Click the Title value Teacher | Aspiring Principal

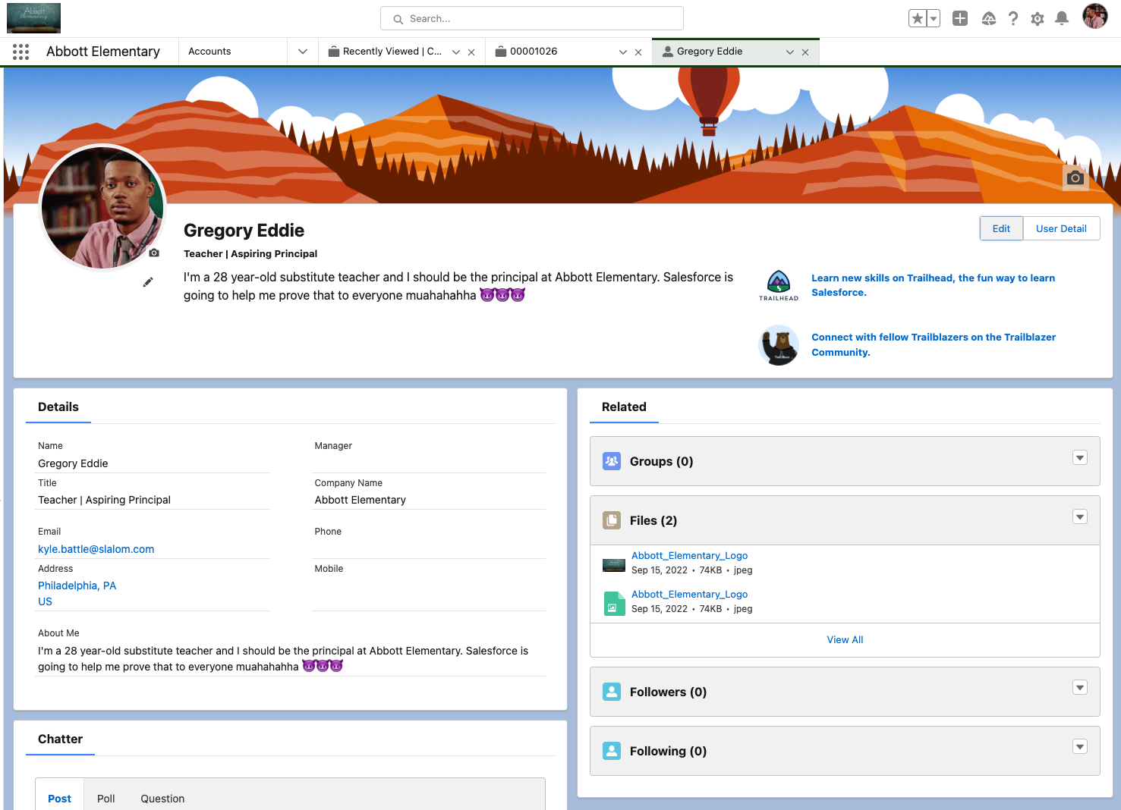pyautogui.click(x=105, y=500)
